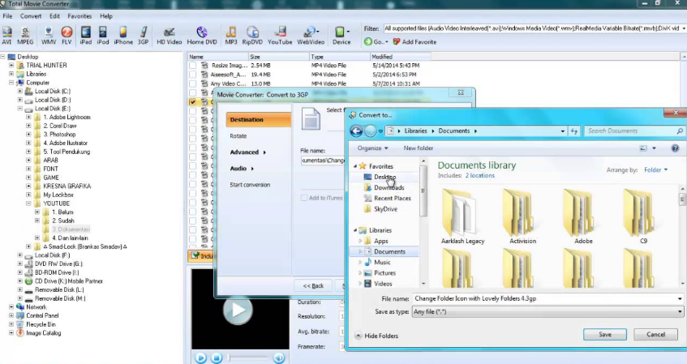687x364 pixels.
Task: Click the Go navigation button
Action: pyautogui.click(x=376, y=42)
